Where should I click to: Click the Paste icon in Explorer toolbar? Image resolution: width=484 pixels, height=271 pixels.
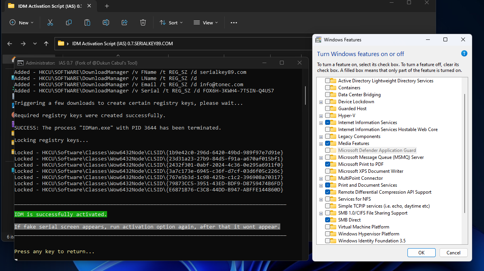(x=87, y=22)
